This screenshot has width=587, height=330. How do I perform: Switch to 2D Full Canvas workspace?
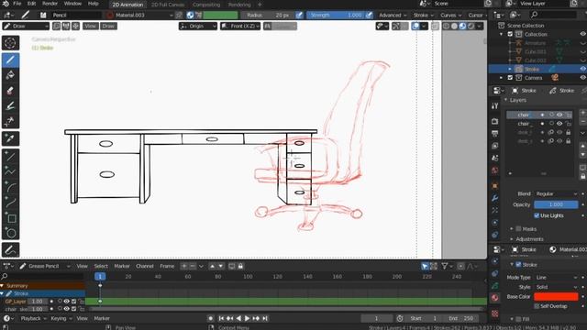coord(168,5)
